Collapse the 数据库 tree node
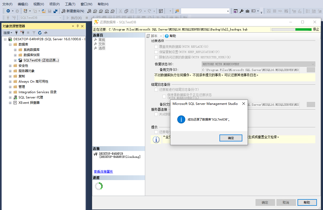The image size is (323, 210). click(10, 44)
